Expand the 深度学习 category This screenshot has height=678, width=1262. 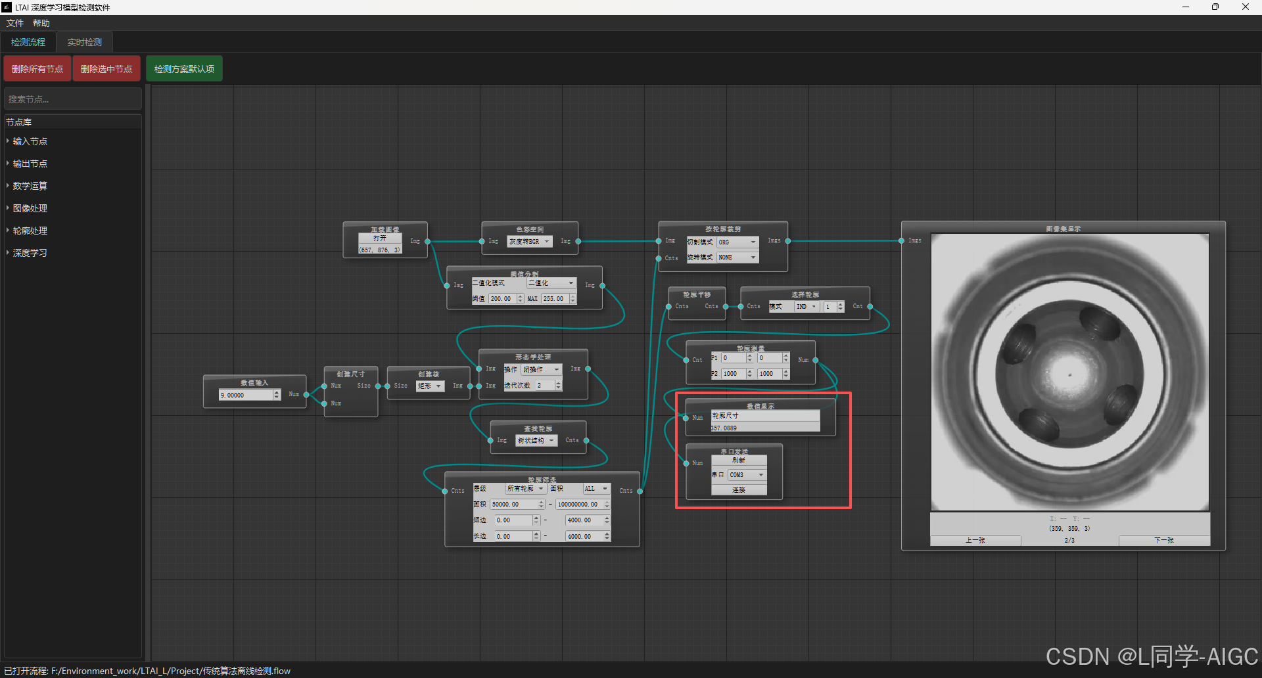point(30,253)
